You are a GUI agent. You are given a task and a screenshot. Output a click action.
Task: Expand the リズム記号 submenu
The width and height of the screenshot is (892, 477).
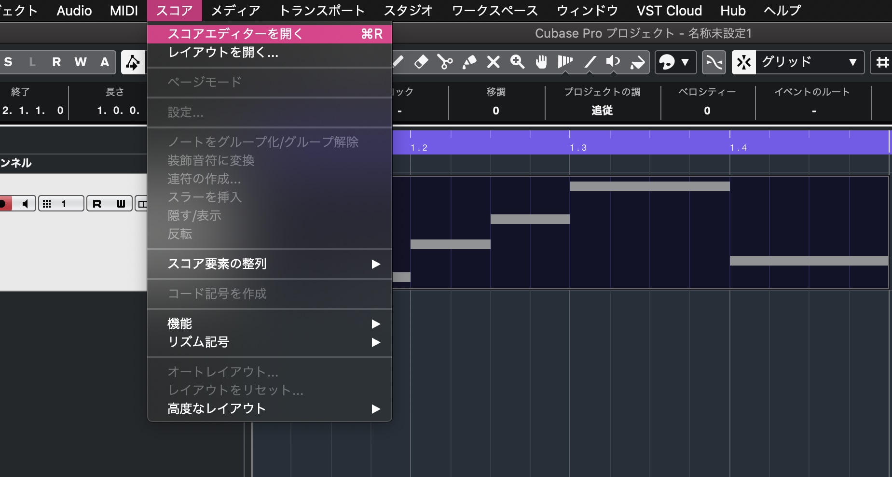269,342
